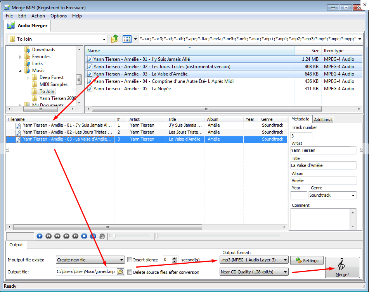
Task: Sort merge list by Artist column
Action: (x=146, y=119)
